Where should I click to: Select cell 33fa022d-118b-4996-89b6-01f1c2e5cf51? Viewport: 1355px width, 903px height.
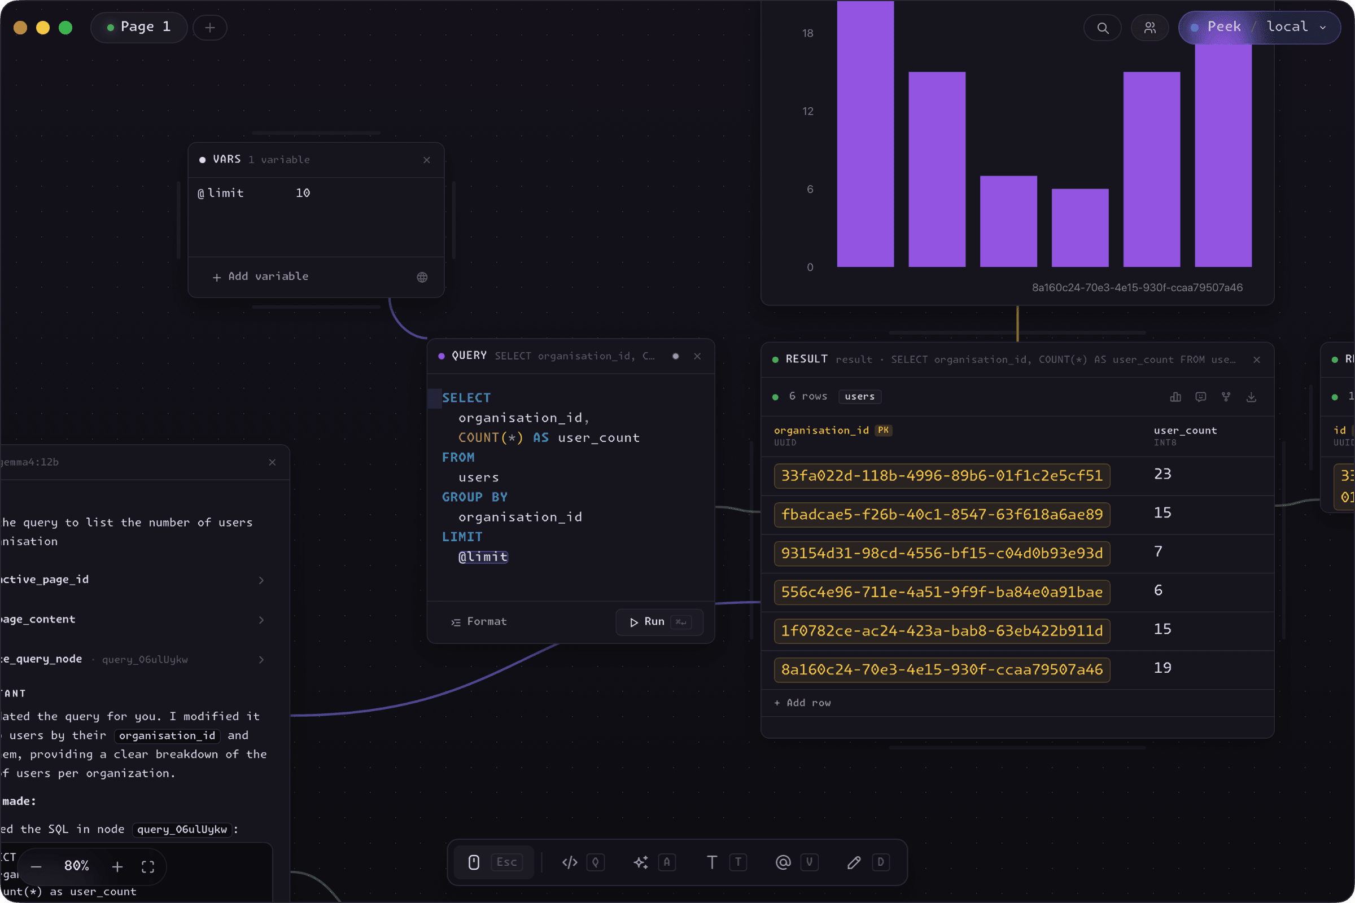click(941, 476)
